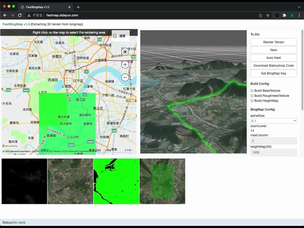The width and height of the screenshot is (304, 228).
Task: Toggle Build BaseTexture checkbox
Action: tap(252, 91)
